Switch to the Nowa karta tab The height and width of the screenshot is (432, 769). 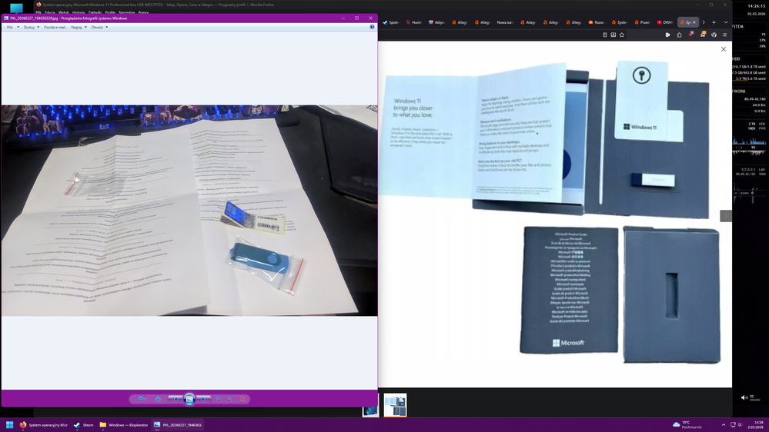click(505, 22)
